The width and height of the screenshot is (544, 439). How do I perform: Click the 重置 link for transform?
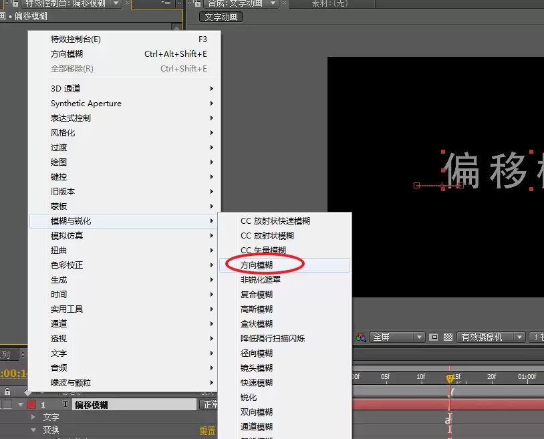[x=207, y=431]
